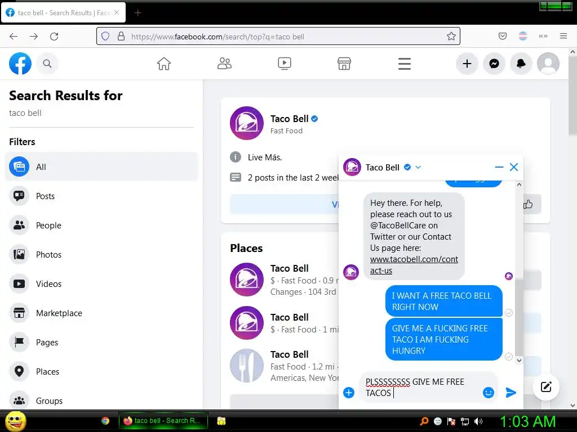Screen dimensions: 577x432
Task: Select the Photos filter
Action: click(101, 254)
